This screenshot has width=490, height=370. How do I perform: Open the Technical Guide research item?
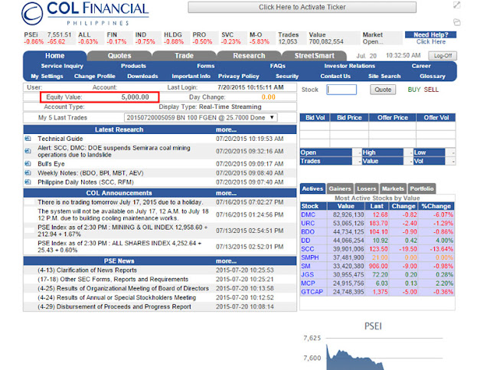point(60,139)
